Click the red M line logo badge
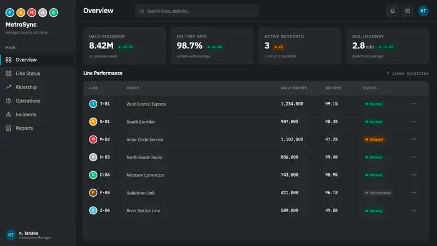Viewport: 437px width, 246px height. click(x=32, y=13)
